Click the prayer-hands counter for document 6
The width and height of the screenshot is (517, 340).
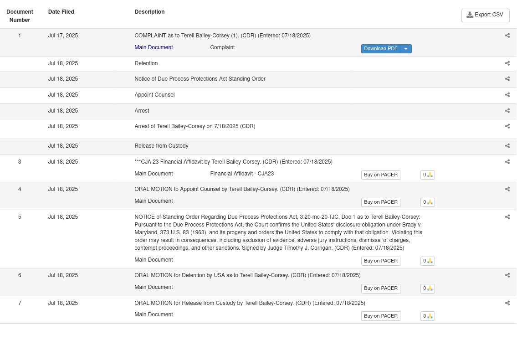428,288
